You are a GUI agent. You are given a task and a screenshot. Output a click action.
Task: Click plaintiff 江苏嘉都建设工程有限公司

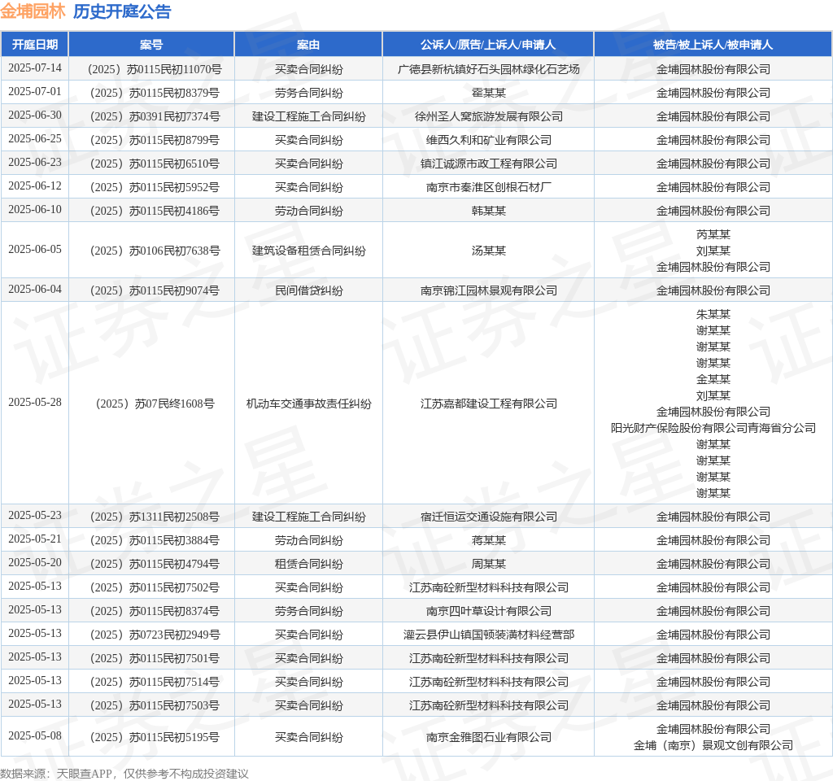[488, 404]
